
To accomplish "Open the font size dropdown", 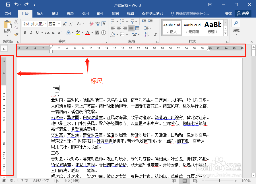I will (59, 24).
